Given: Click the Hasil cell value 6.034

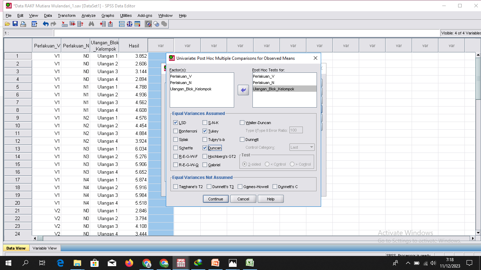Looking at the screenshot, I should (134, 149).
